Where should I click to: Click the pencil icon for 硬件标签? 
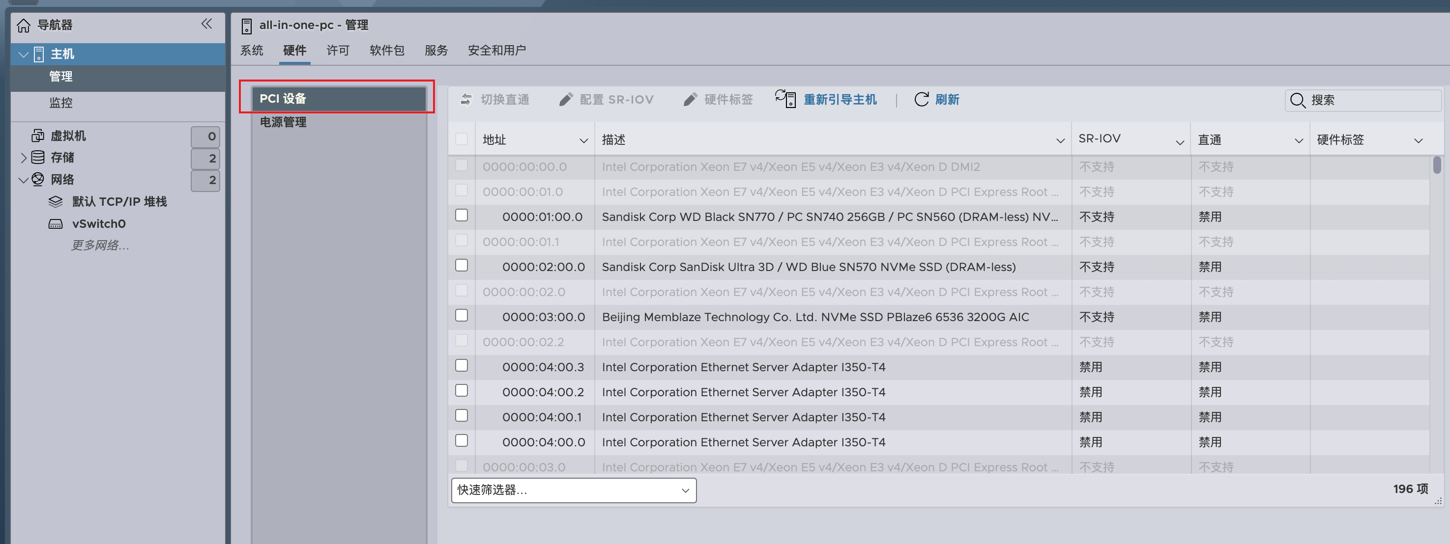tap(690, 100)
